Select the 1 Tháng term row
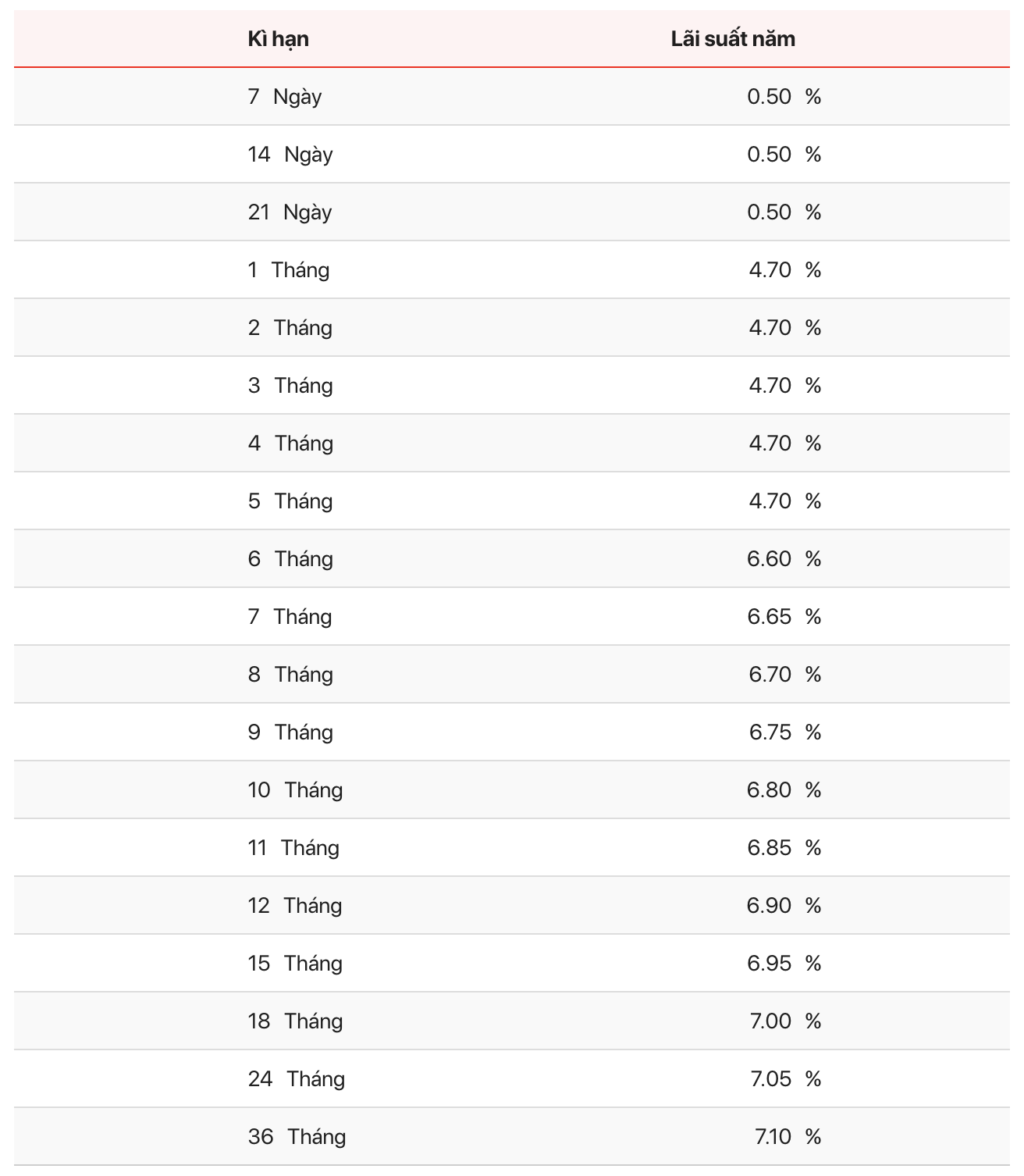 point(512,270)
